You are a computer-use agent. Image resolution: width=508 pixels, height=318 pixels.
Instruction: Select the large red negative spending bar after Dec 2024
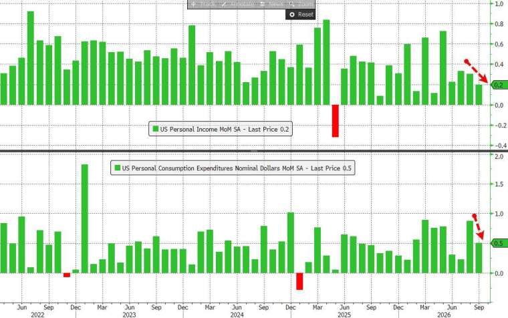(x=299, y=281)
